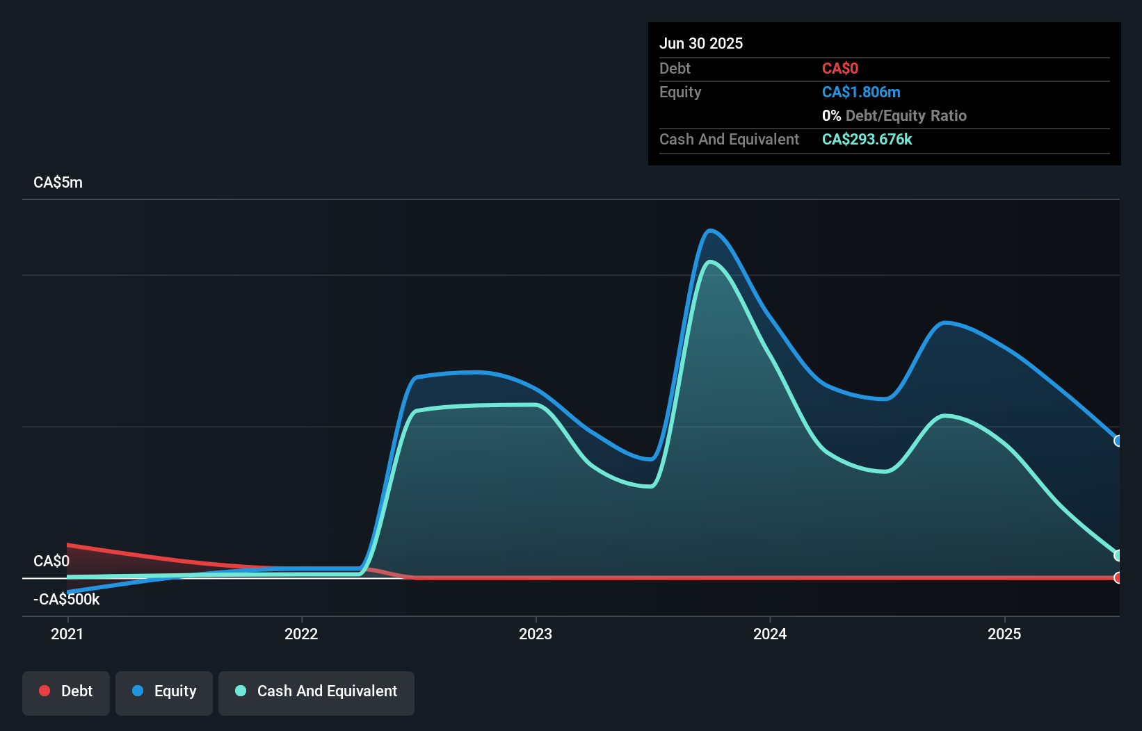Toggle the Equity series legend button
This screenshot has width=1142, height=731.
164,693
